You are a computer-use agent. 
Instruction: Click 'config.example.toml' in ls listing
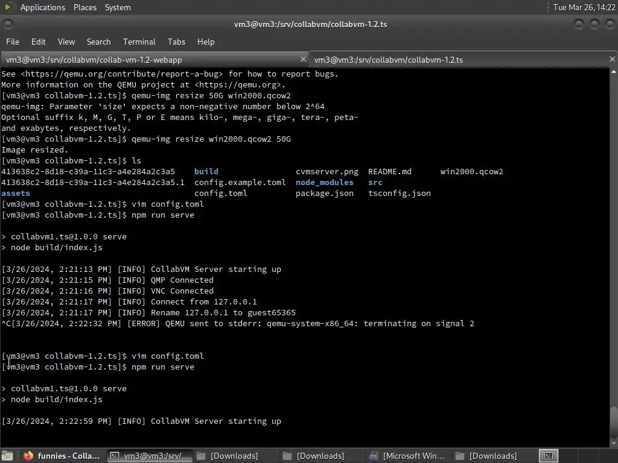pyautogui.click(x=240, y=182)
